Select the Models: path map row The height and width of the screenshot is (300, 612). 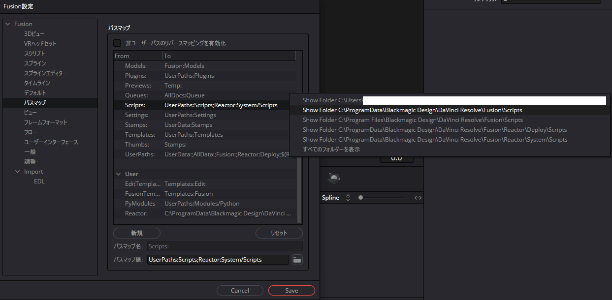[x=205, y=66]
